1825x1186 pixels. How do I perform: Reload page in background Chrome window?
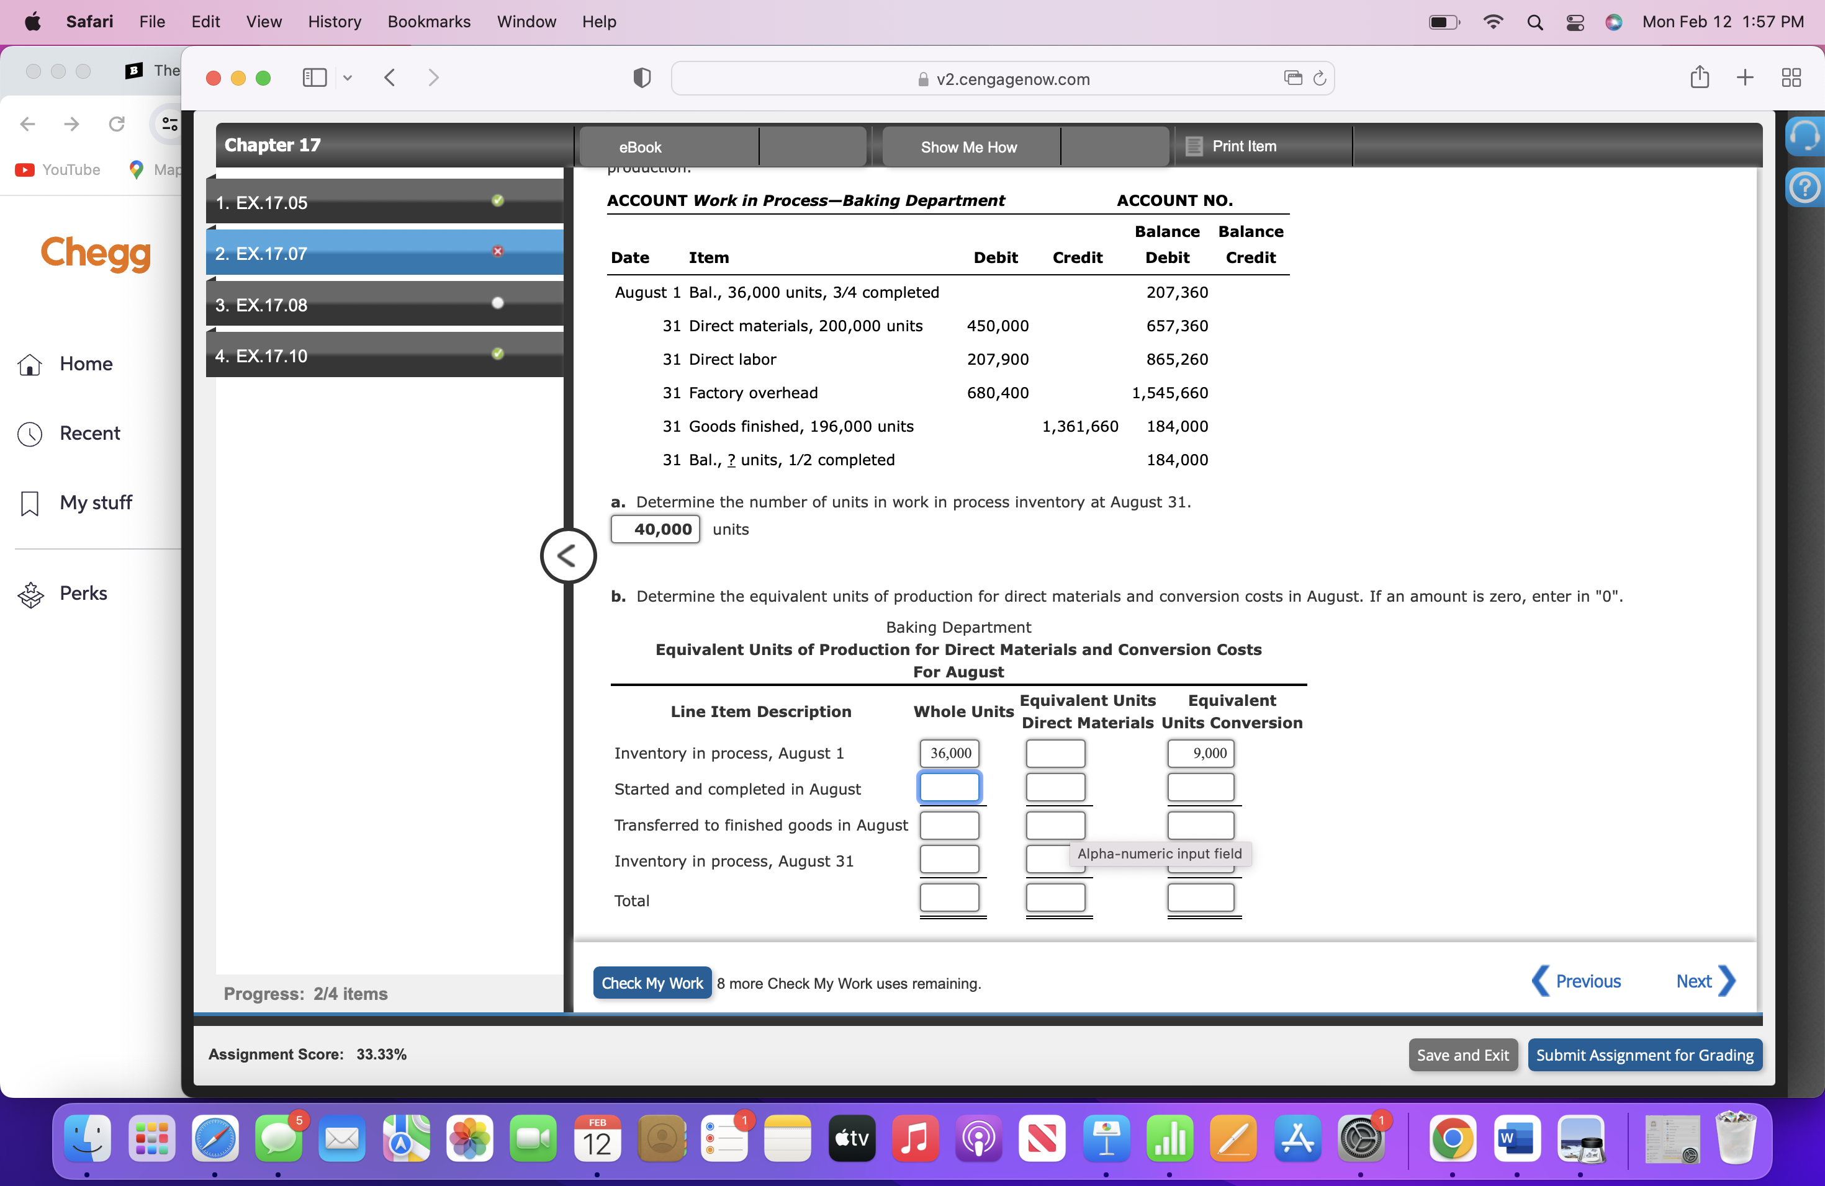(117, 123)
